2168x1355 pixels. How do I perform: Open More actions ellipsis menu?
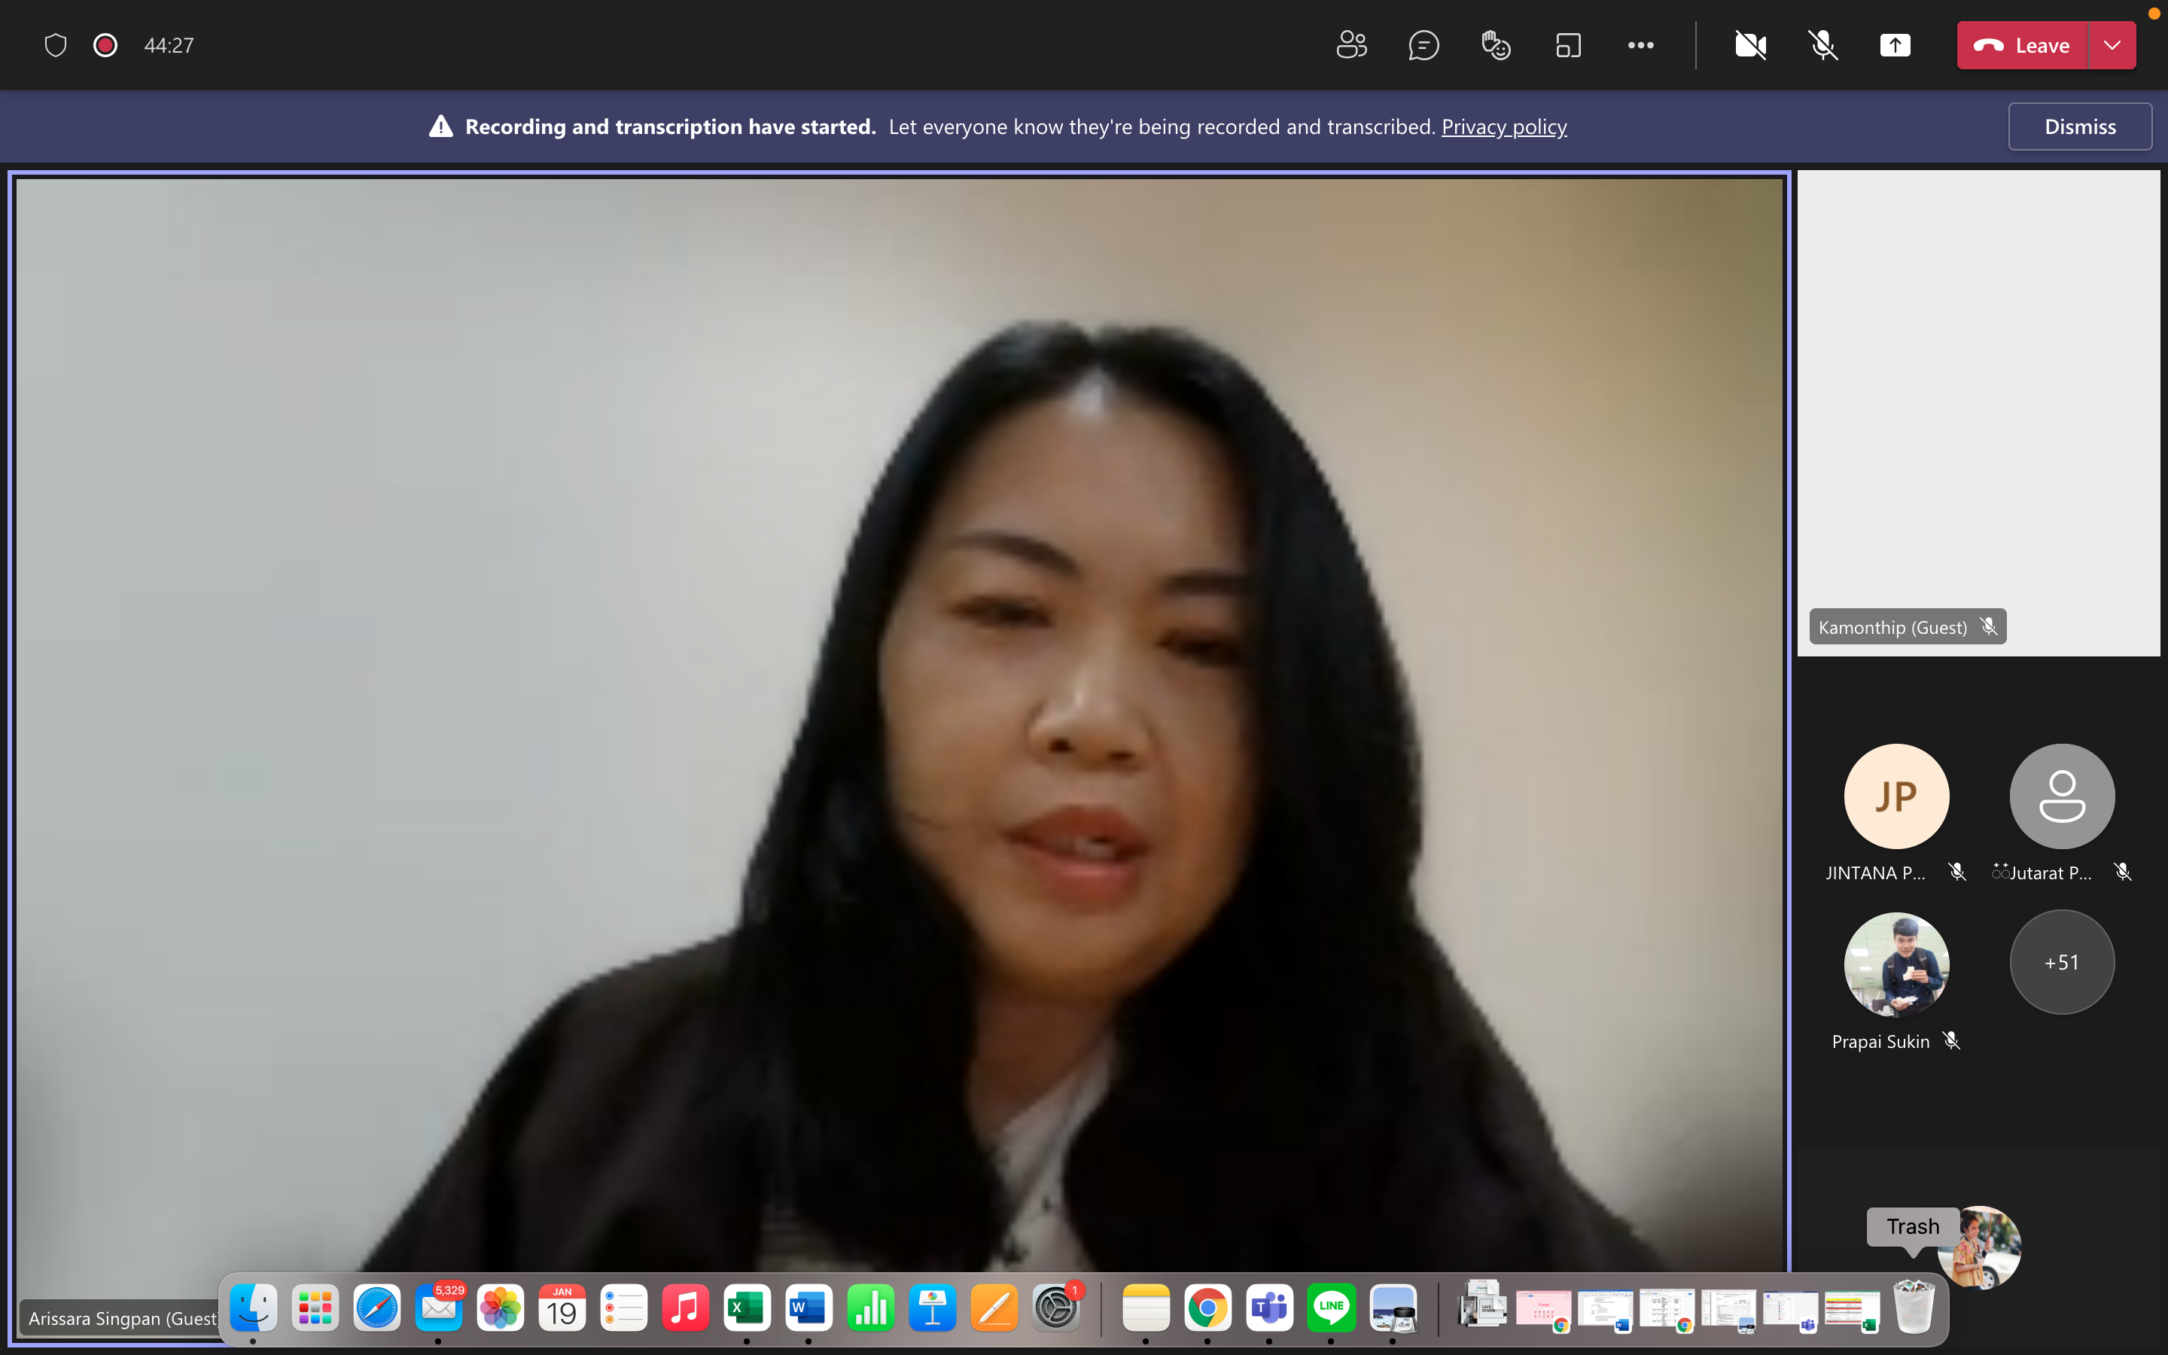coord(1640,45)
